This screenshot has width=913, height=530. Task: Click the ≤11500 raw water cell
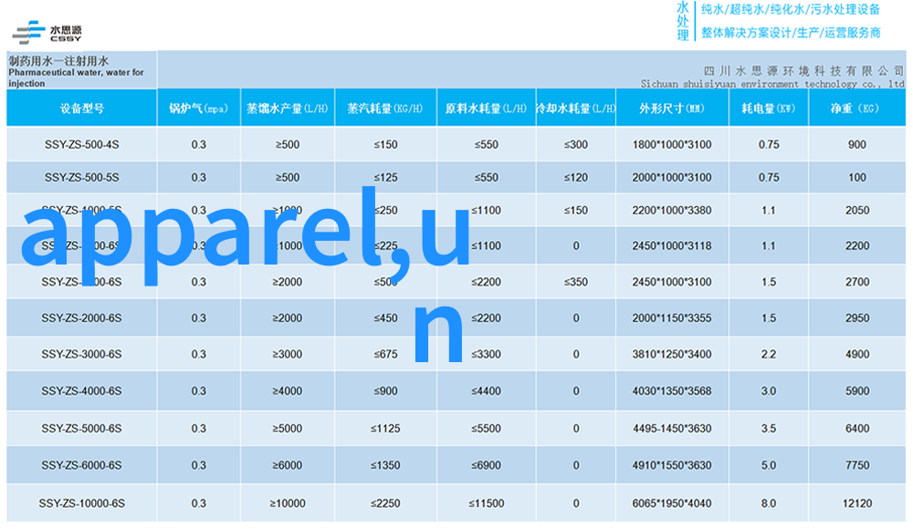(486, 503)
